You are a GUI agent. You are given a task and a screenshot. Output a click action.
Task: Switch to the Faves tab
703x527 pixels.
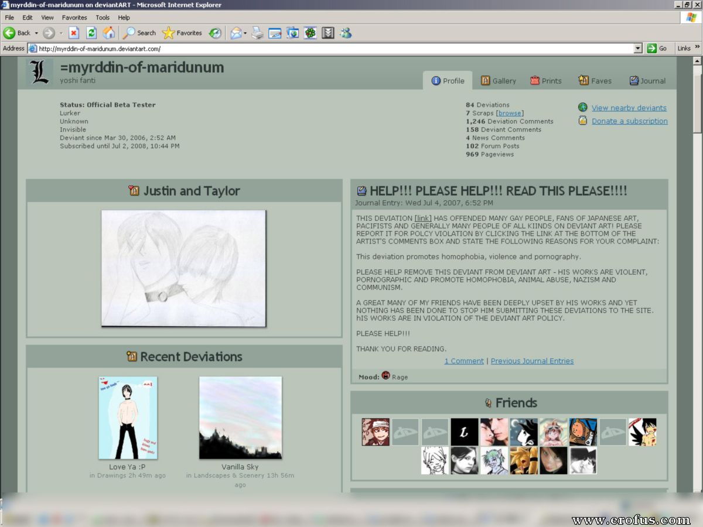click(595, 81)
